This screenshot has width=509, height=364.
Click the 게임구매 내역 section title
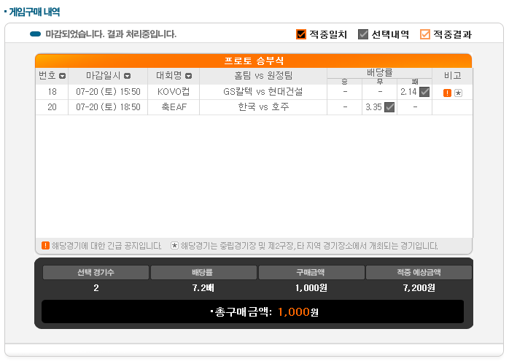coord(34,12)
